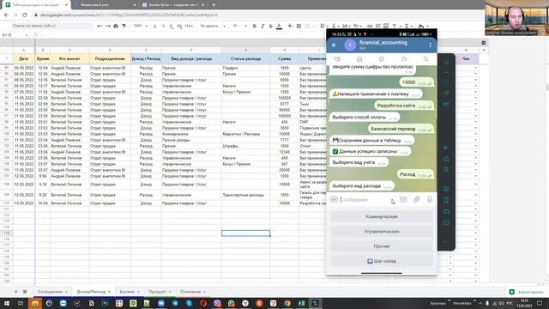Screen dimensions: 549x309
Task: Open the font family dropdown
Action: coord(213,26)
